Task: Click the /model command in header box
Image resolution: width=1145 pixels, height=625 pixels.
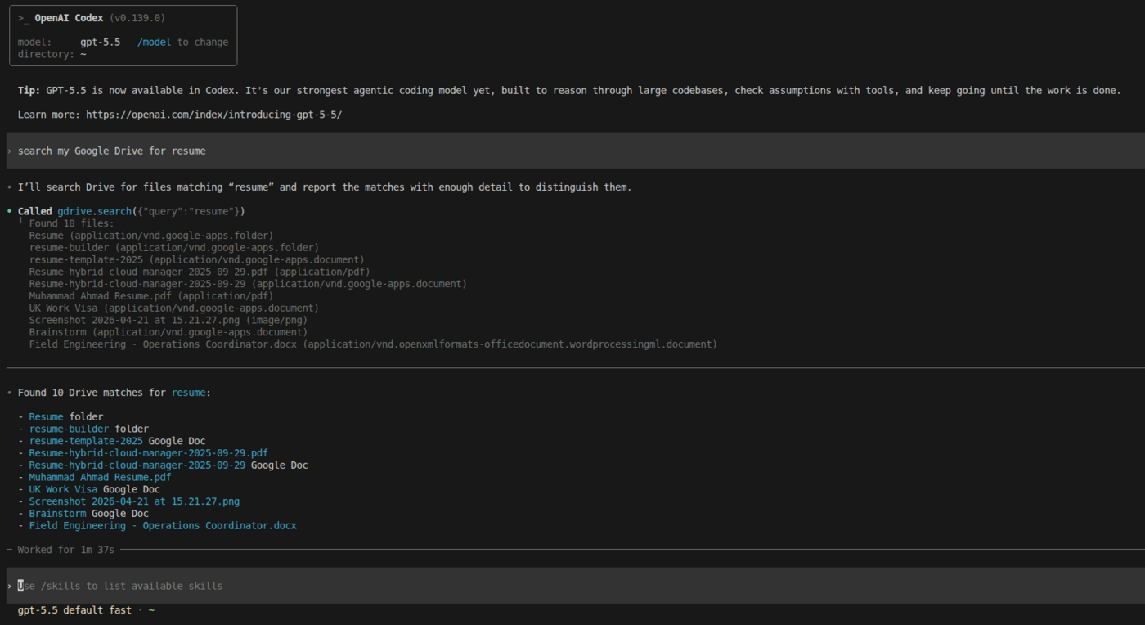Action: (154, 42)
